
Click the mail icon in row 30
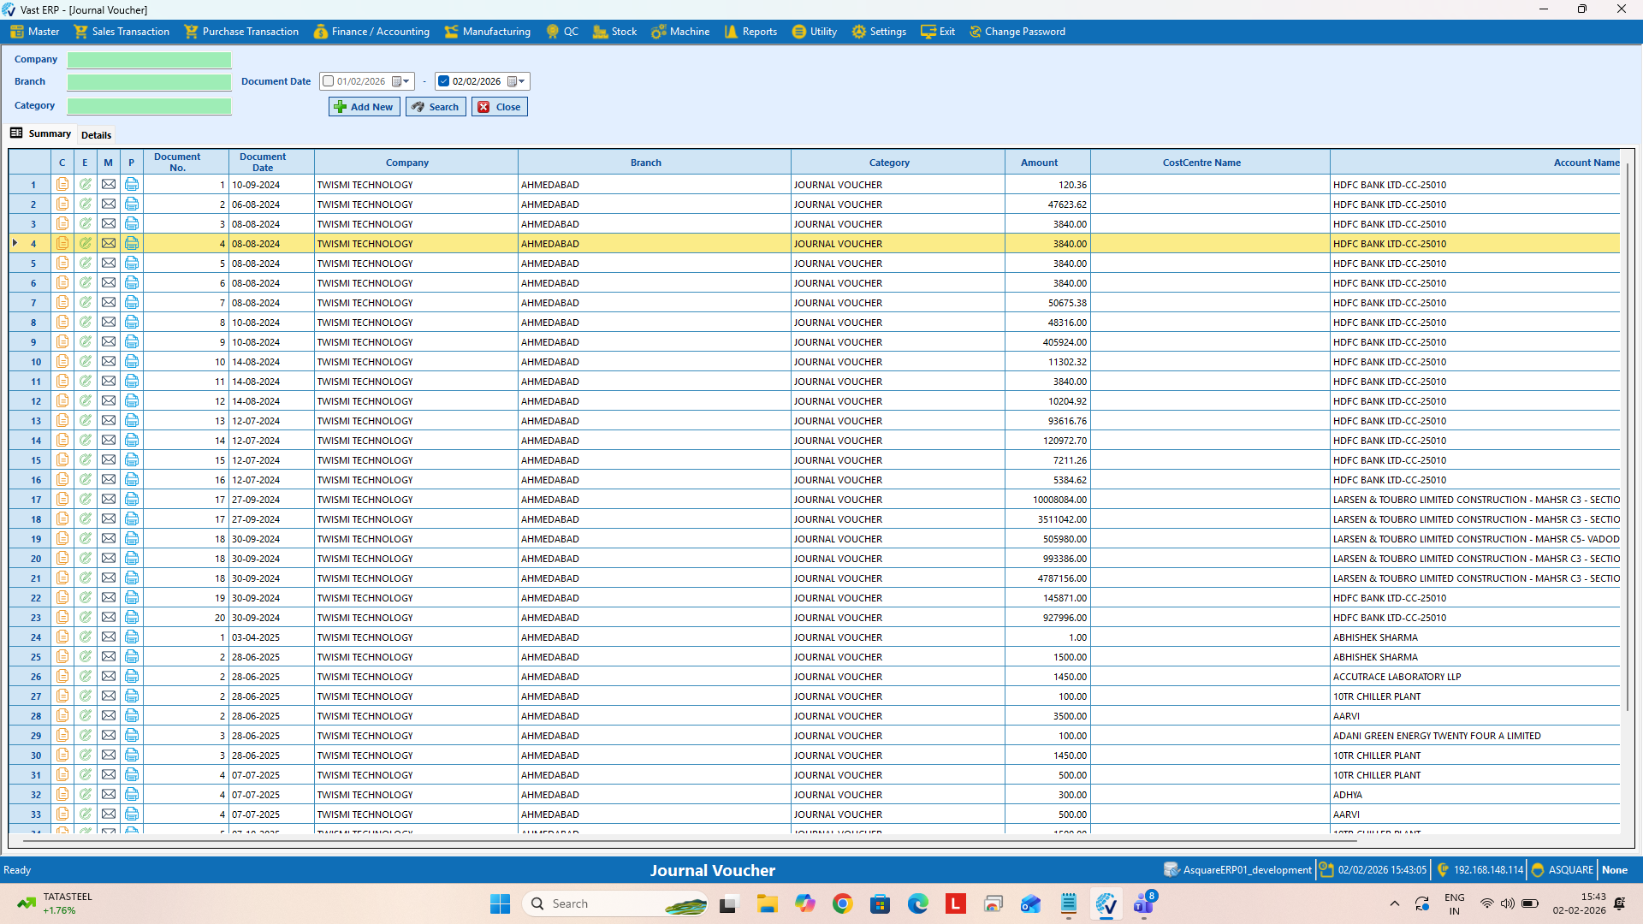[x=109, y=755]
